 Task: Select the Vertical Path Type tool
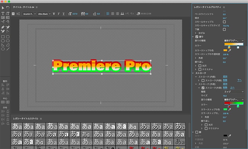click(8, 22)
